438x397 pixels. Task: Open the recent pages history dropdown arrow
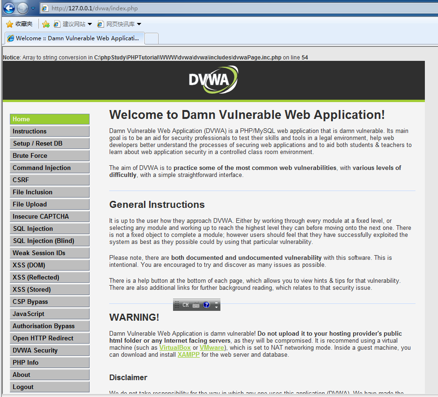click(x=33, y=8)
